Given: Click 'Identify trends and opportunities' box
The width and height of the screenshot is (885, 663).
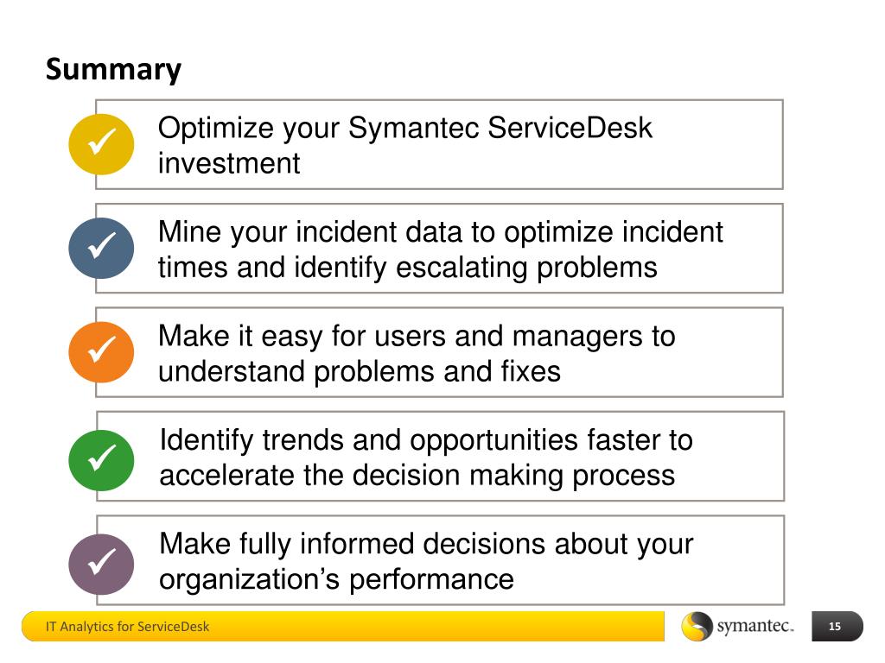Looking at the screenshot, I should click(440, 456).
